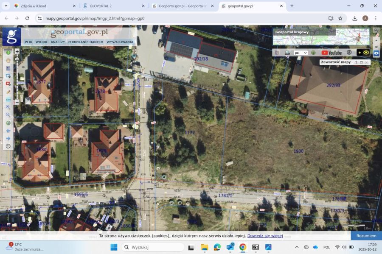Screen dimensions: 382x254
Task: Select the pencil drawing tool
Action: click(x=8, y=92)
